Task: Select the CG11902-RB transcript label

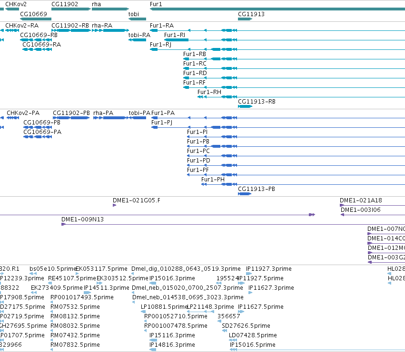Action: coord(70,26)
